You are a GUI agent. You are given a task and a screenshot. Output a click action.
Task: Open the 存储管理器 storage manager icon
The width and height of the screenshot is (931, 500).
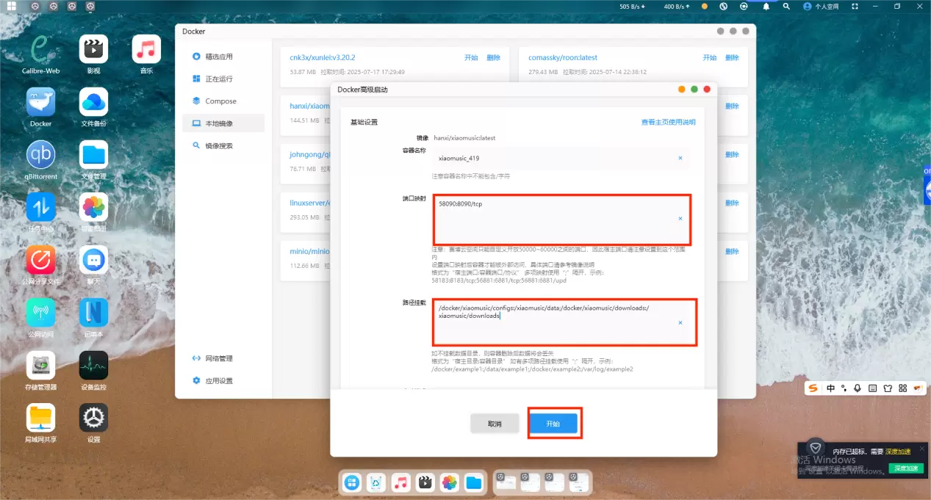pyautogui.click(x=41, y=366)
